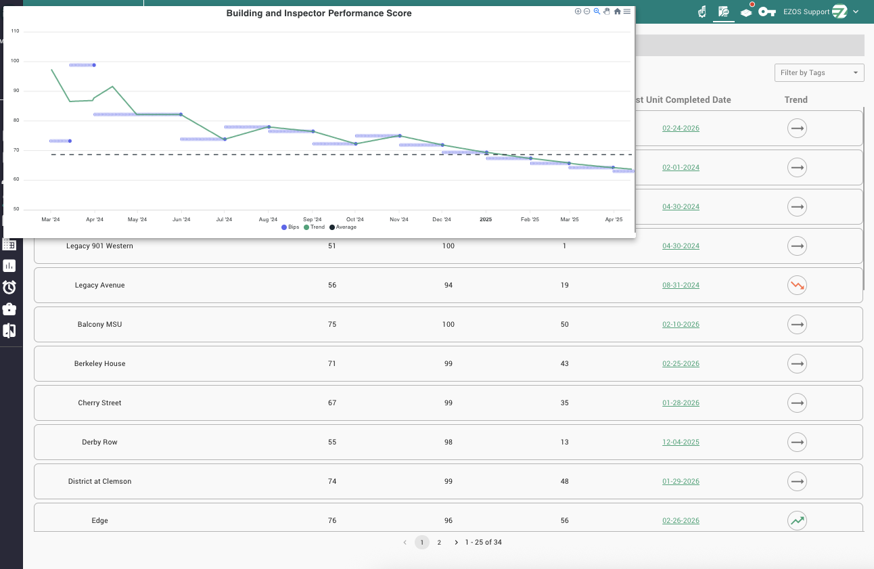Click the Bips data point near Apr '24 at 99
Screen dimensions: 874x569
[x=94, y=65]
